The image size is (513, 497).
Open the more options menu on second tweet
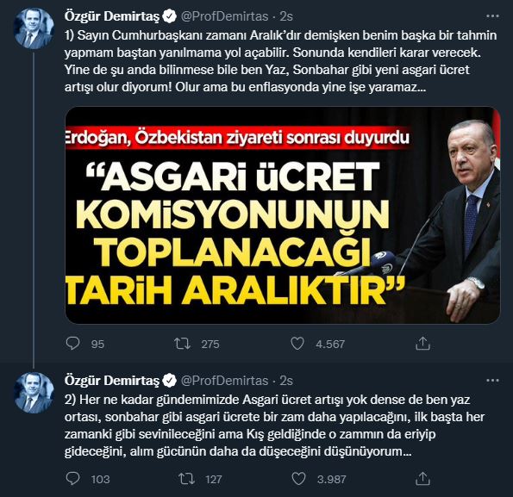[x=492, y=381]
